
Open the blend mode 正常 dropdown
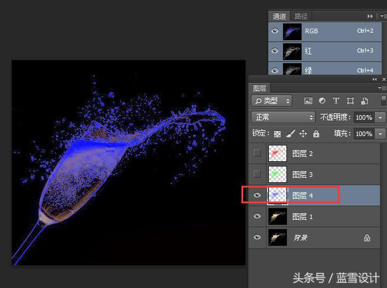283,117
